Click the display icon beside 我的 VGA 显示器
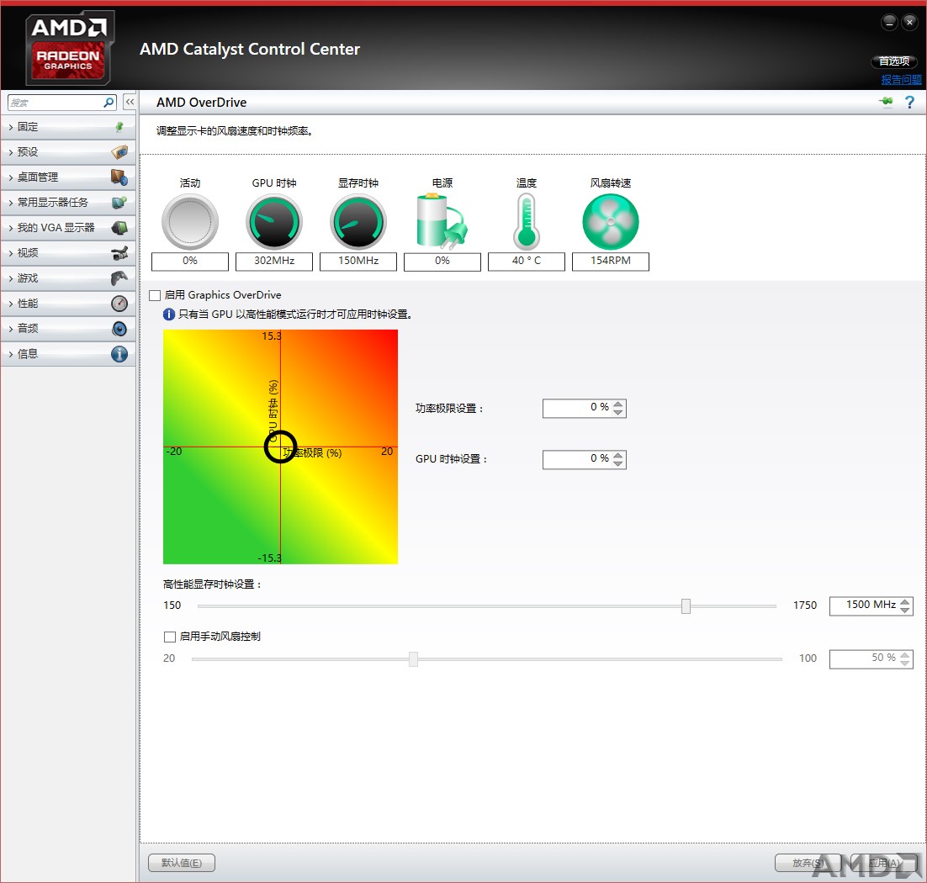Screen dimensions: 927x883 [x=119, y=228]
